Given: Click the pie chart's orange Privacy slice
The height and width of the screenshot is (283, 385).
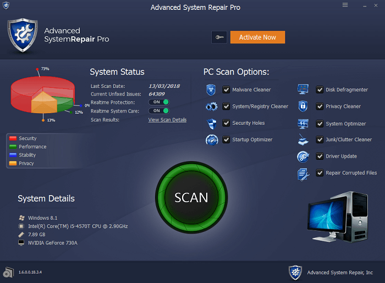Looking at the screenshot, I should pos(43,104).
